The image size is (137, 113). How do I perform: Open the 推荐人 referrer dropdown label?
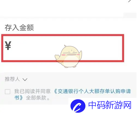12,79
